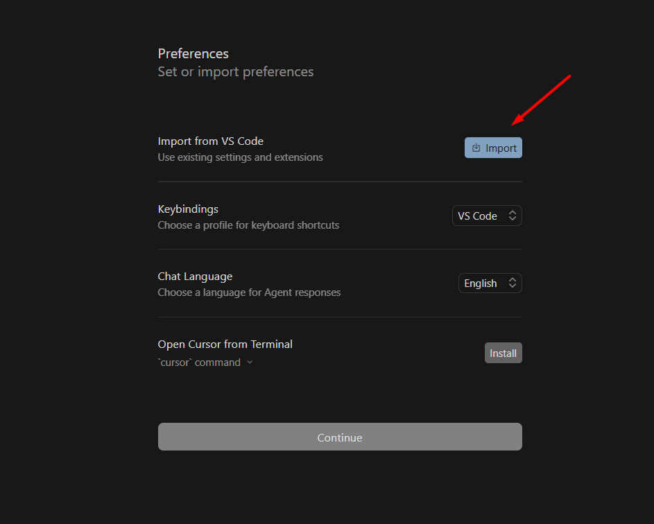
Task: Install the cursor terminal command
Action: pos(503,353)
